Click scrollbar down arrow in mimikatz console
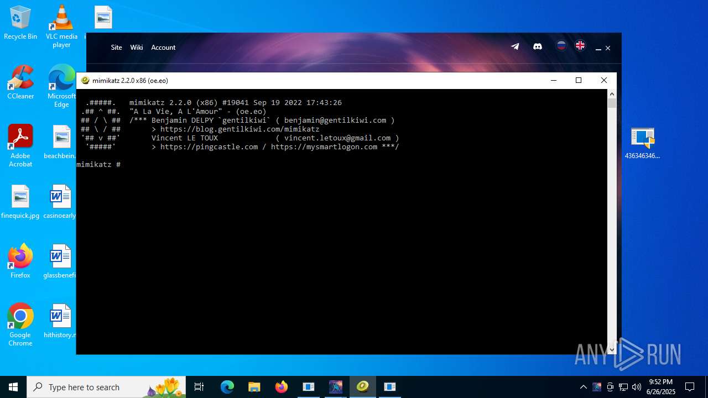Image resolution: width=708 pixels, height=398 pixels. pyautogui.click(x=612, y=349)
